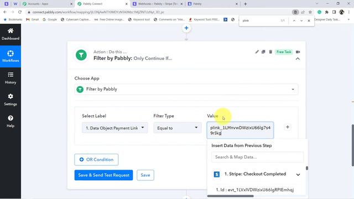This screenshot has width=354, height=199.
Task: Open a new browser tab
Action: click(246, 4)
